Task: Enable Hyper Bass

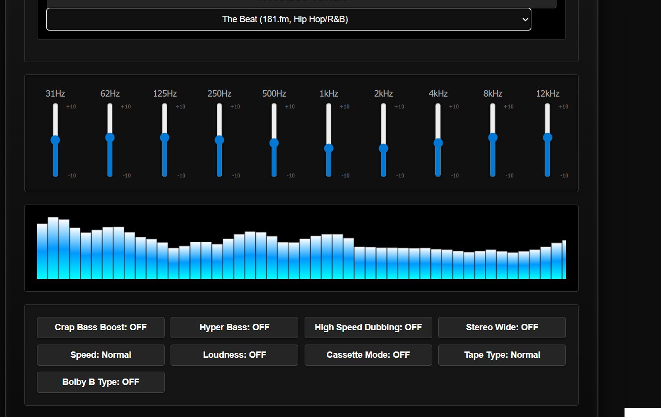Action: click(x=234, y=327)
